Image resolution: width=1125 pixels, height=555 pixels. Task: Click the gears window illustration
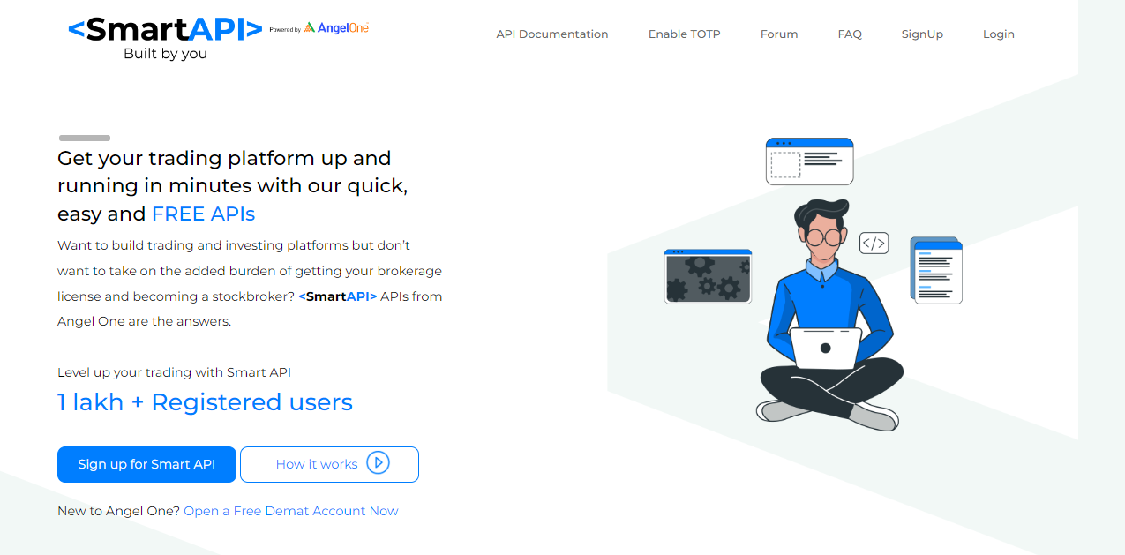708,276
